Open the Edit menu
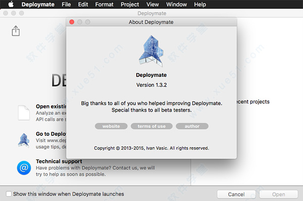The width and height of the screenshot is (303, 201). pos(83,4)
